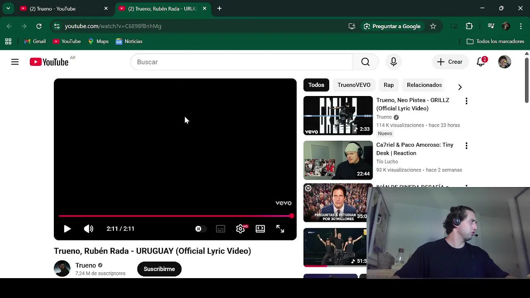530x298 pixels.
Task: Click the Suscribirme button
Action: 159,269
